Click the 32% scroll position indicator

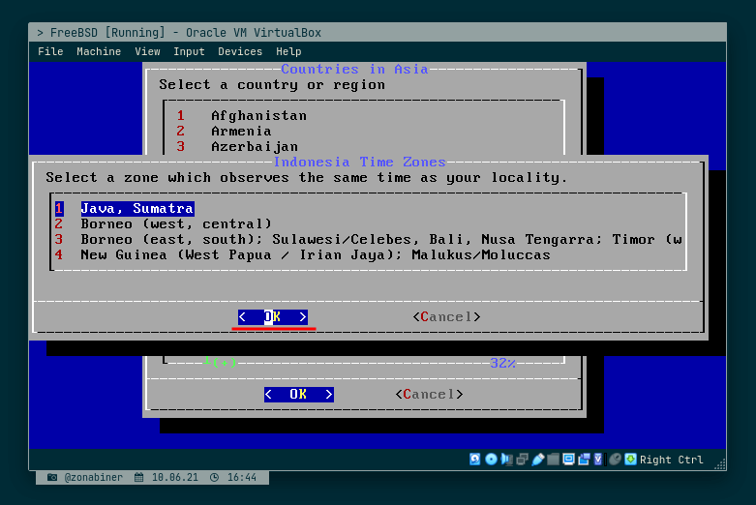pyautogui.click(x=503, y=364)
